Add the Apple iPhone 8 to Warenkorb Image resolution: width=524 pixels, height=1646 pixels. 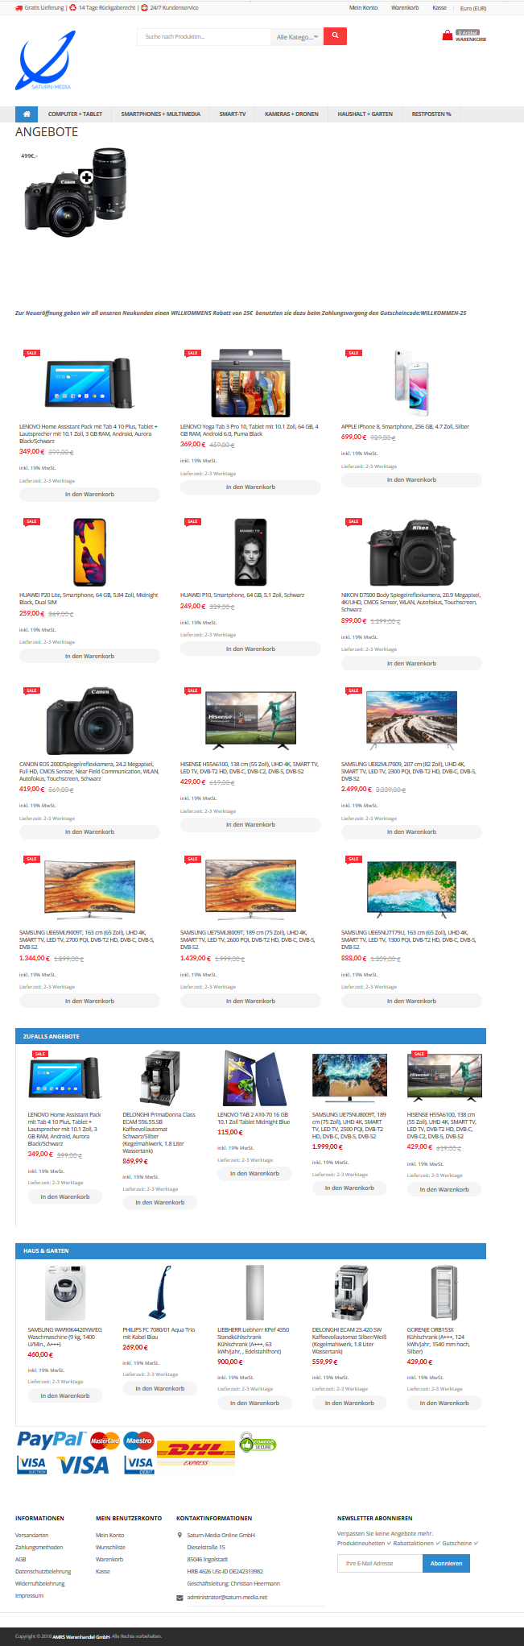point(411,479)
